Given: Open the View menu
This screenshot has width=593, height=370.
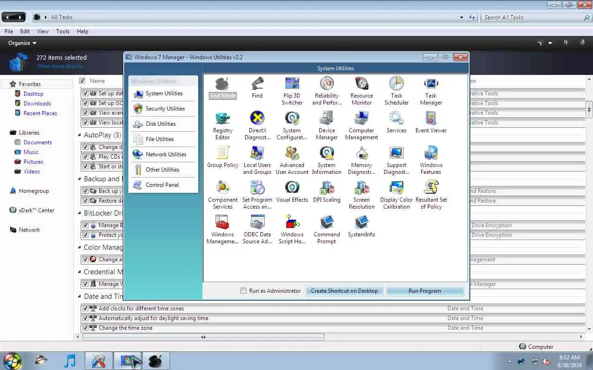Looking at the screenshot, I should coord(43,31).
